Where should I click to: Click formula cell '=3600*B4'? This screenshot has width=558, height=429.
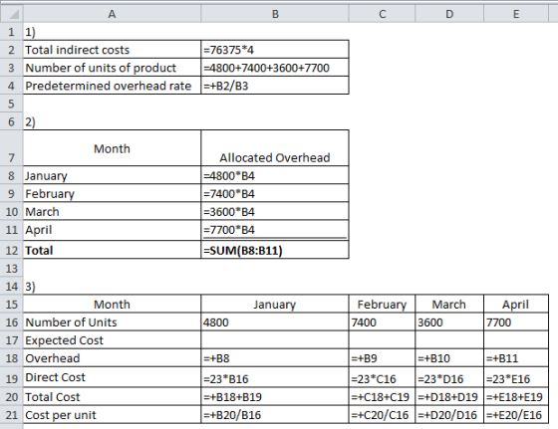[x=275, y=212]
